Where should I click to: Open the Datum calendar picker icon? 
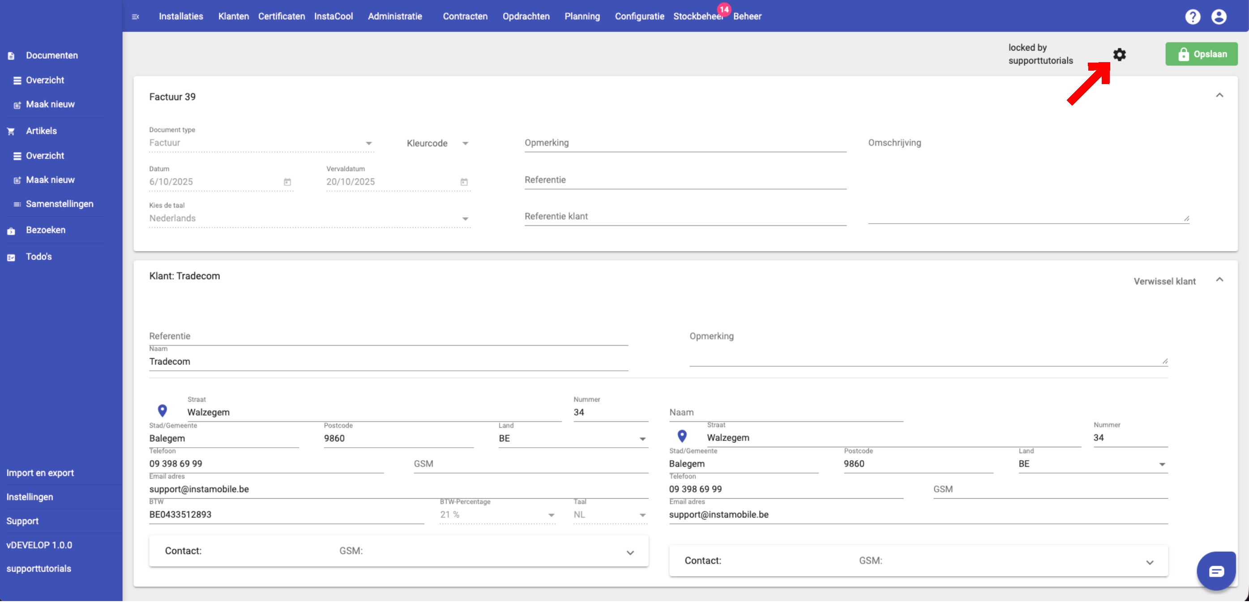pyautogui.click(x=287, y=182)
